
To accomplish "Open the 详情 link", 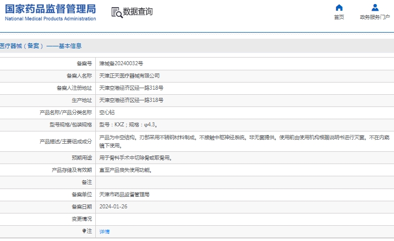I will (104, 231).
